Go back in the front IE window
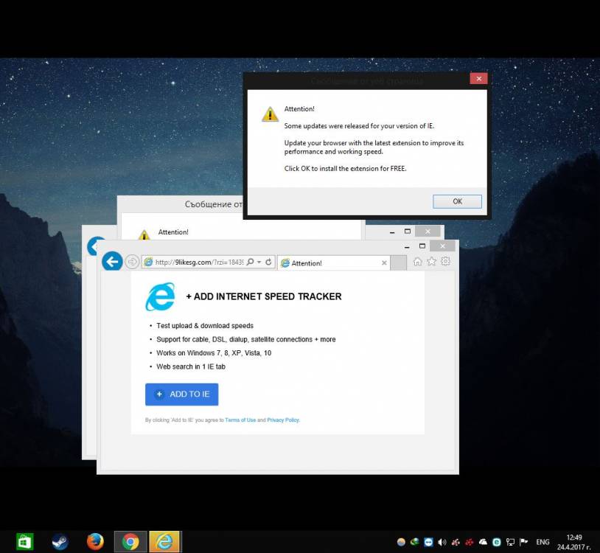This screenshot has width=600, height=553. (112, 262)
